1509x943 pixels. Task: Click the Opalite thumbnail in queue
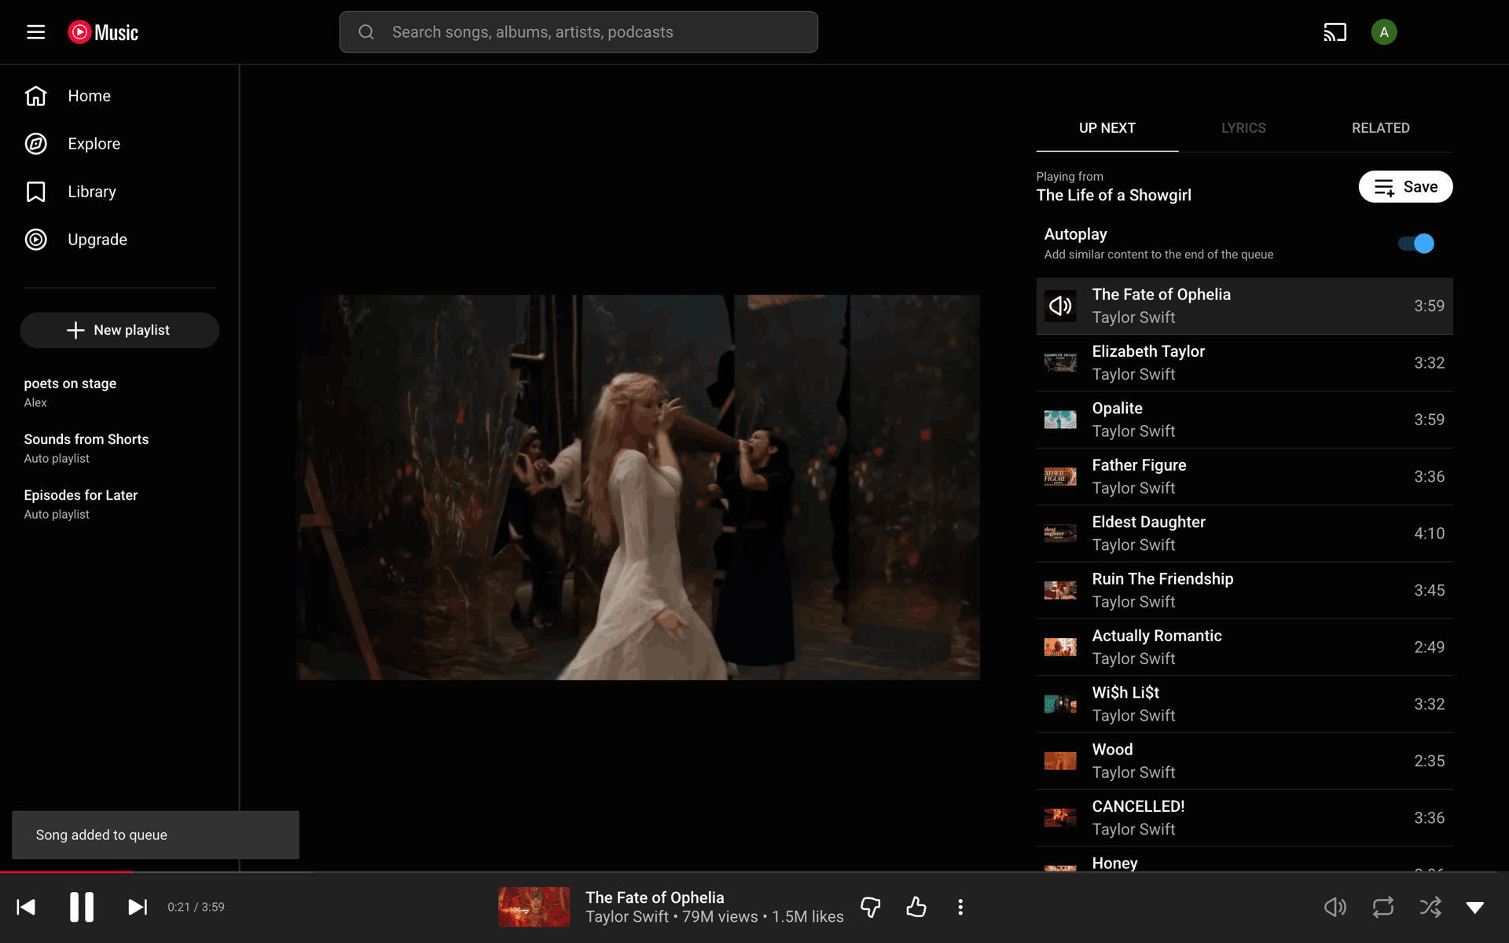pos(1060,420)
